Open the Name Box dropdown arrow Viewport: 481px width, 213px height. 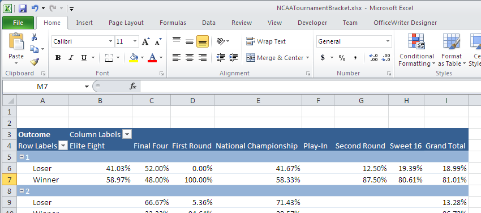click(87, 87)
